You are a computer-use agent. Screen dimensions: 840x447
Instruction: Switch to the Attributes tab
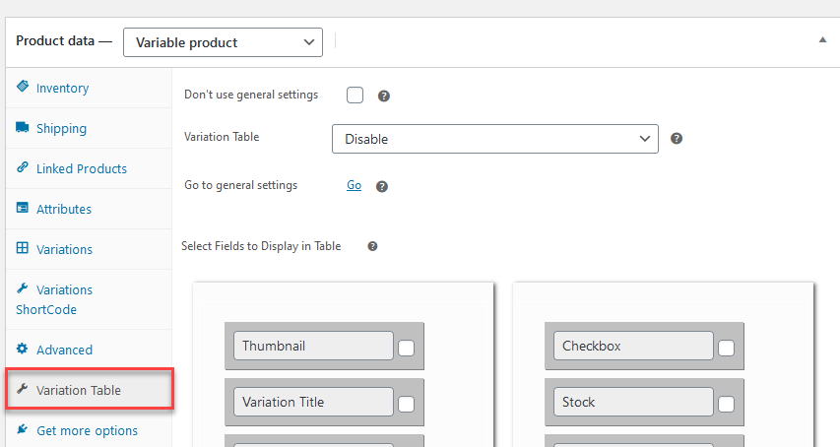pos(64,209)
